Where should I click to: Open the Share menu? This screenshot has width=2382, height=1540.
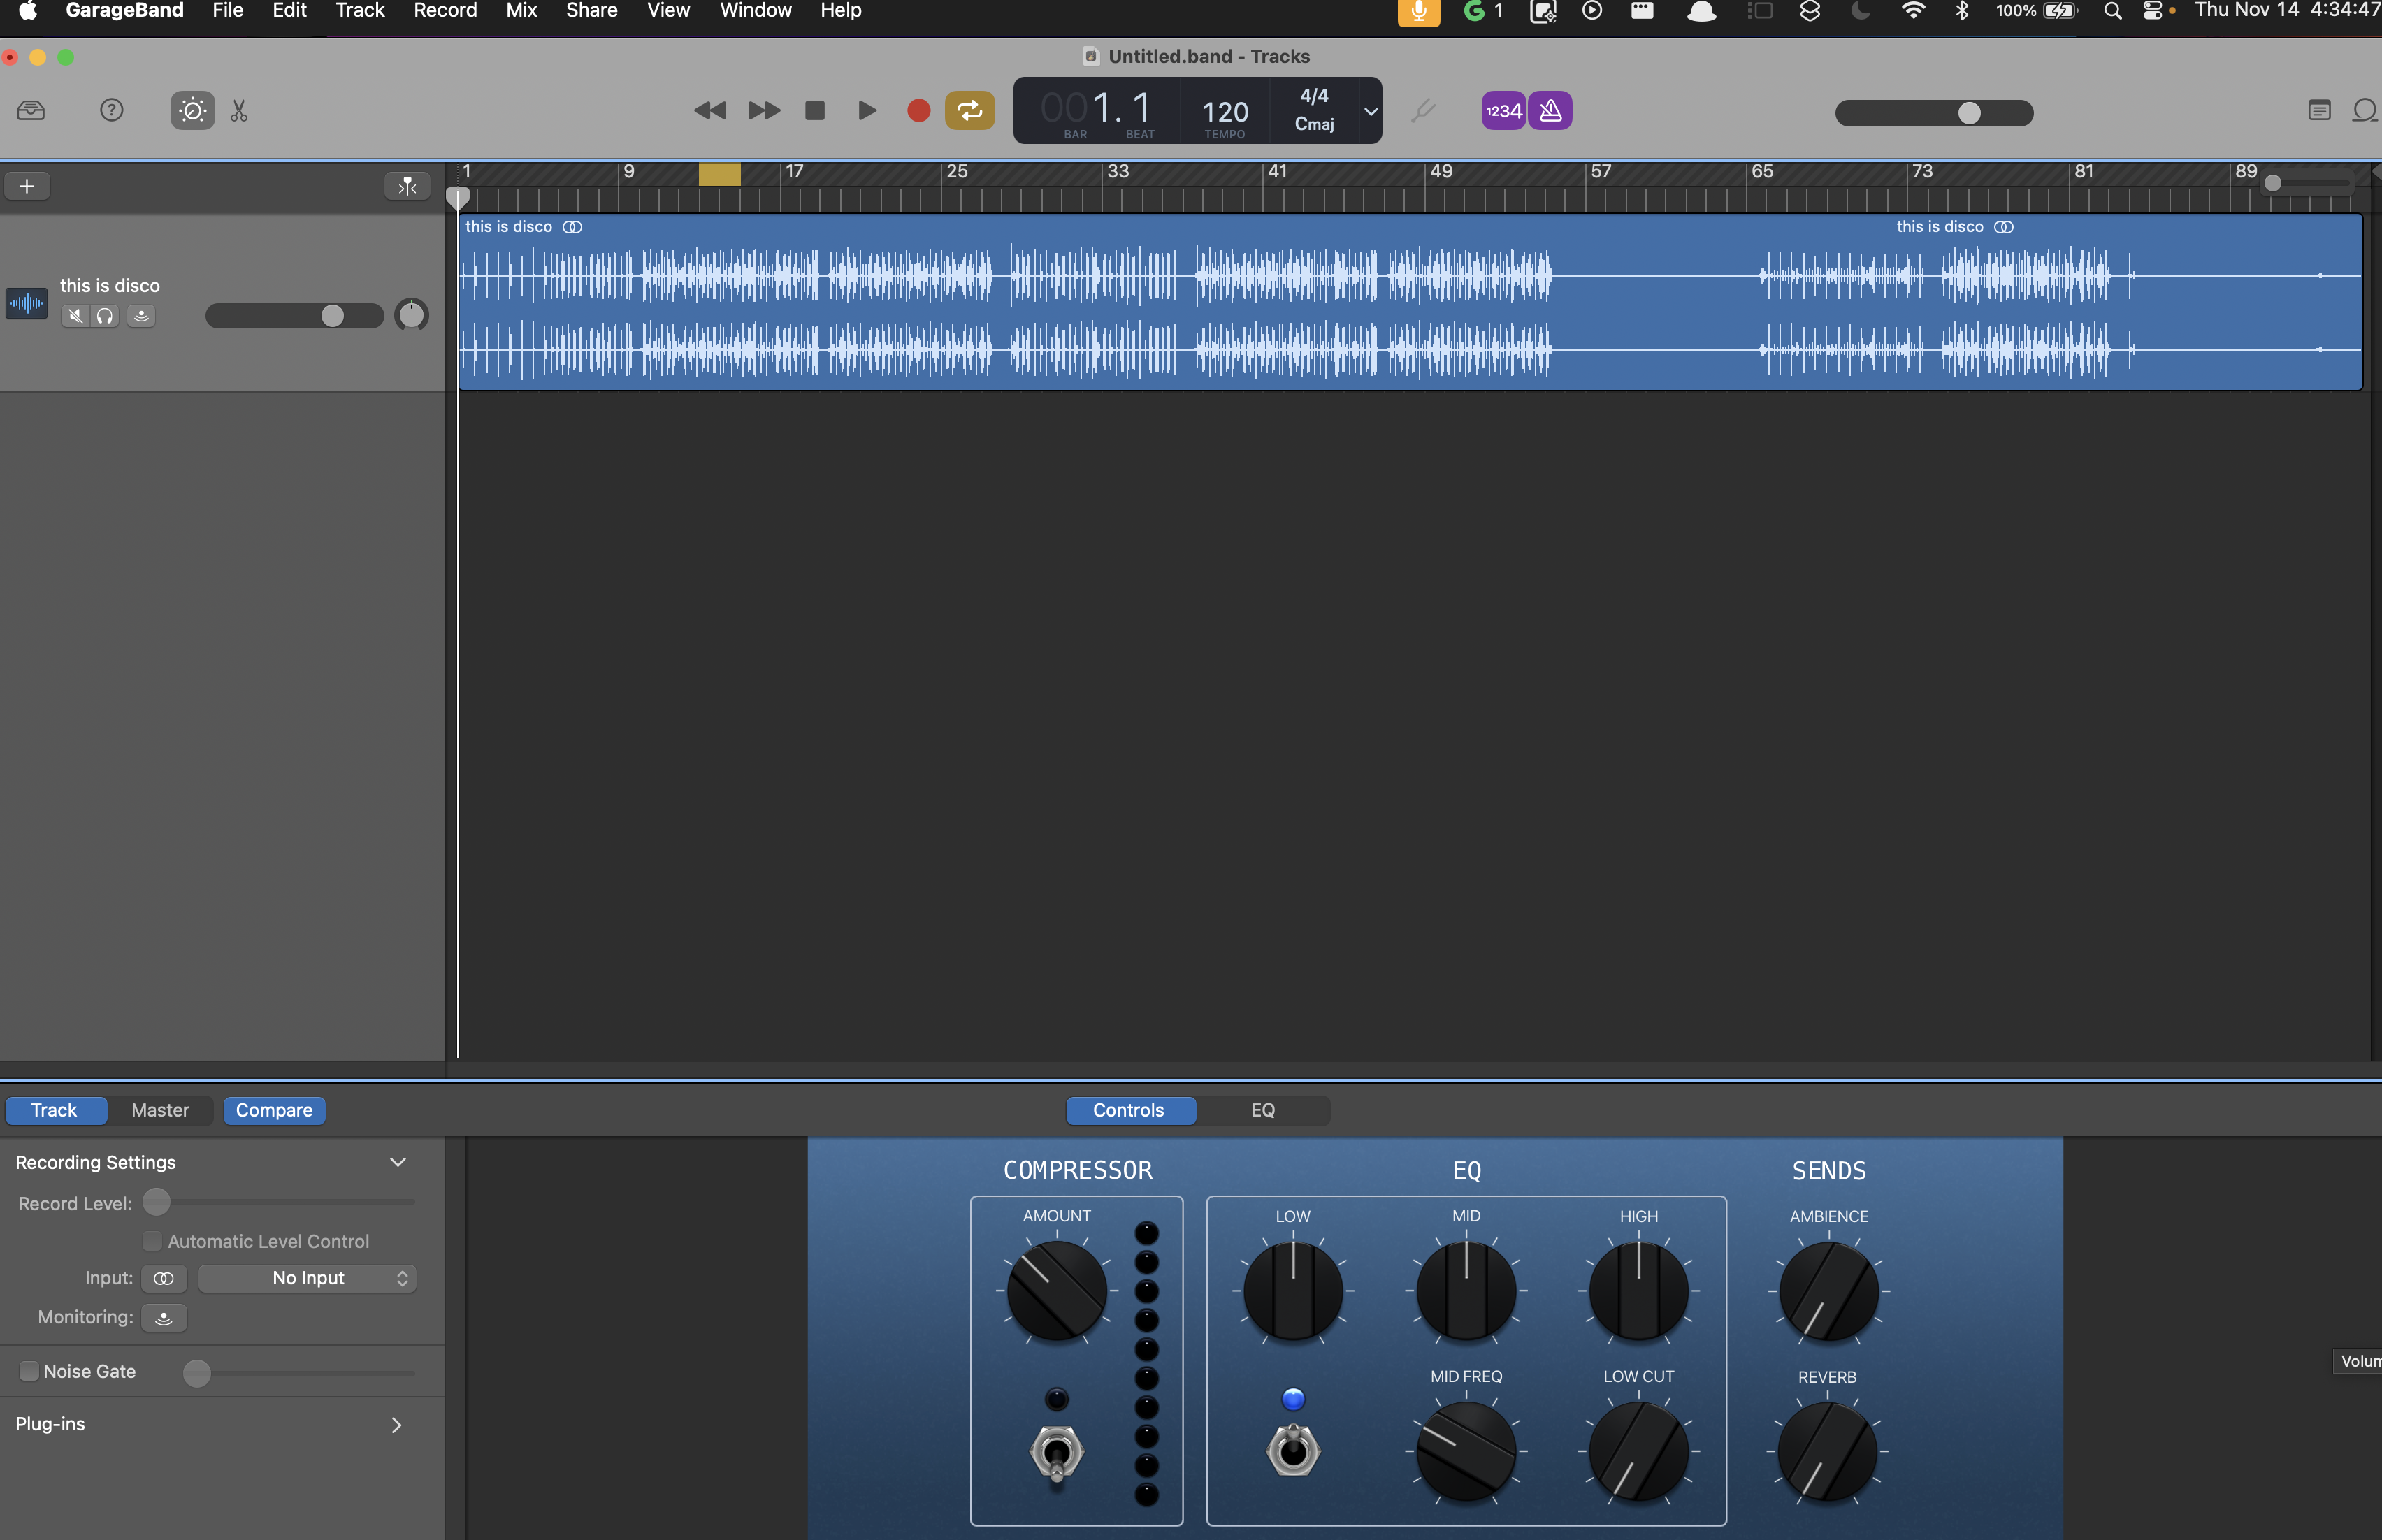tap(591, 10)
